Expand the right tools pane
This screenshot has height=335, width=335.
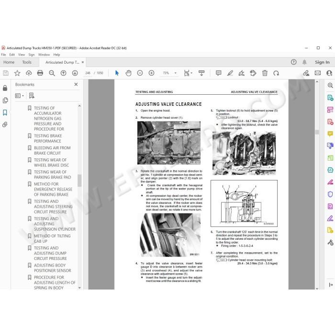(x=331, y=285)
